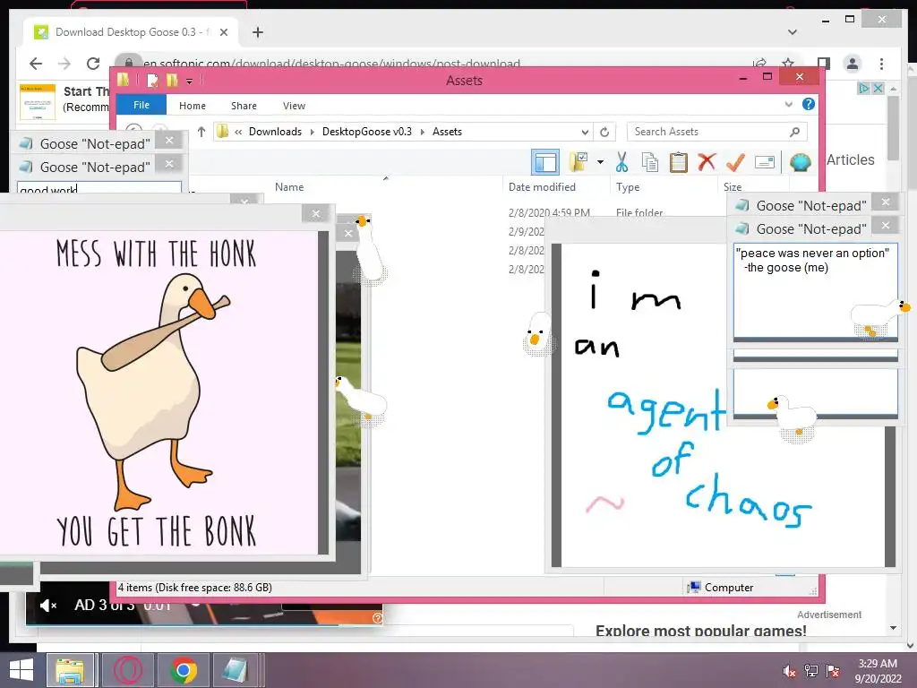Image resolution: width=917 pixels, height=688 pixels.
Task: Click the Chrome address bar URL
Action: (331, 64)
